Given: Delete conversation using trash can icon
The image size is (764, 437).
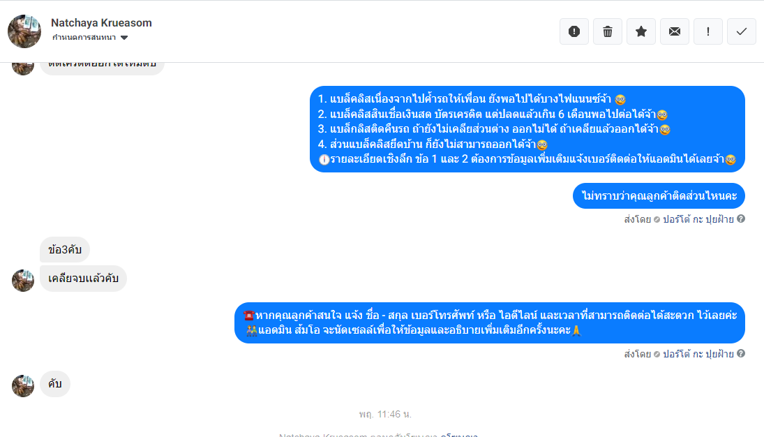Looking at the screenshot, I should [x=608, y=31].
